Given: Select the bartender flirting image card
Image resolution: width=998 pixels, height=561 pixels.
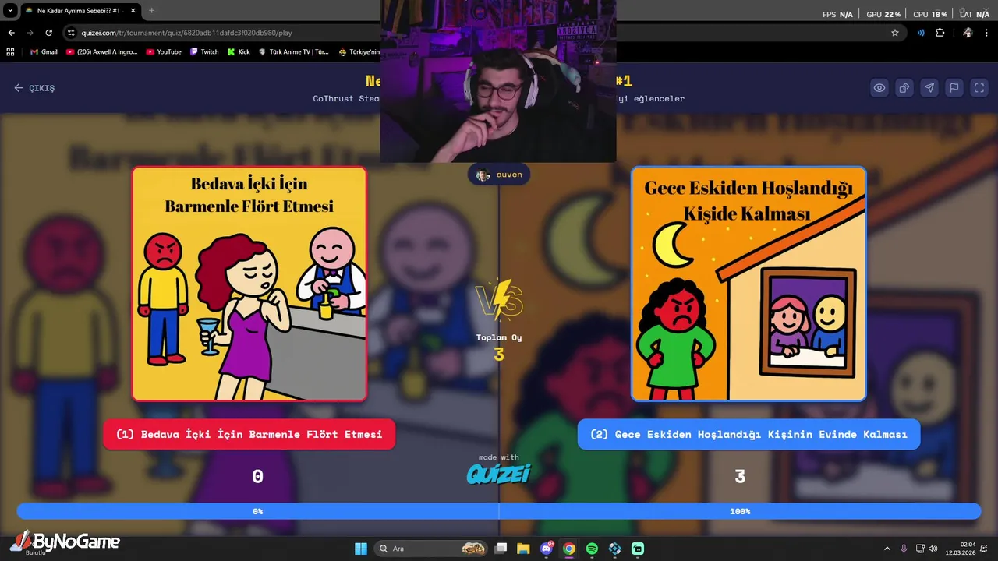Looking at the screenshot, I should coord(249,284).
